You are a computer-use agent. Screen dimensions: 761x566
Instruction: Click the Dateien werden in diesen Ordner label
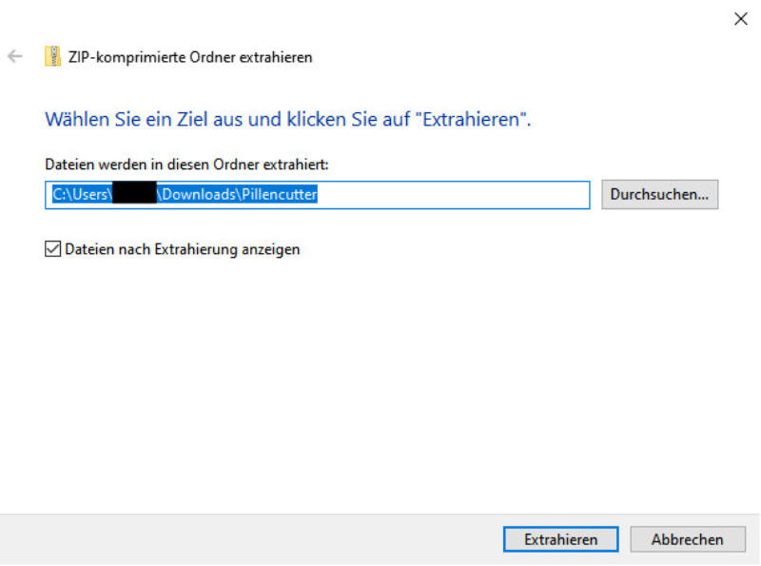(x=186, y=165)
